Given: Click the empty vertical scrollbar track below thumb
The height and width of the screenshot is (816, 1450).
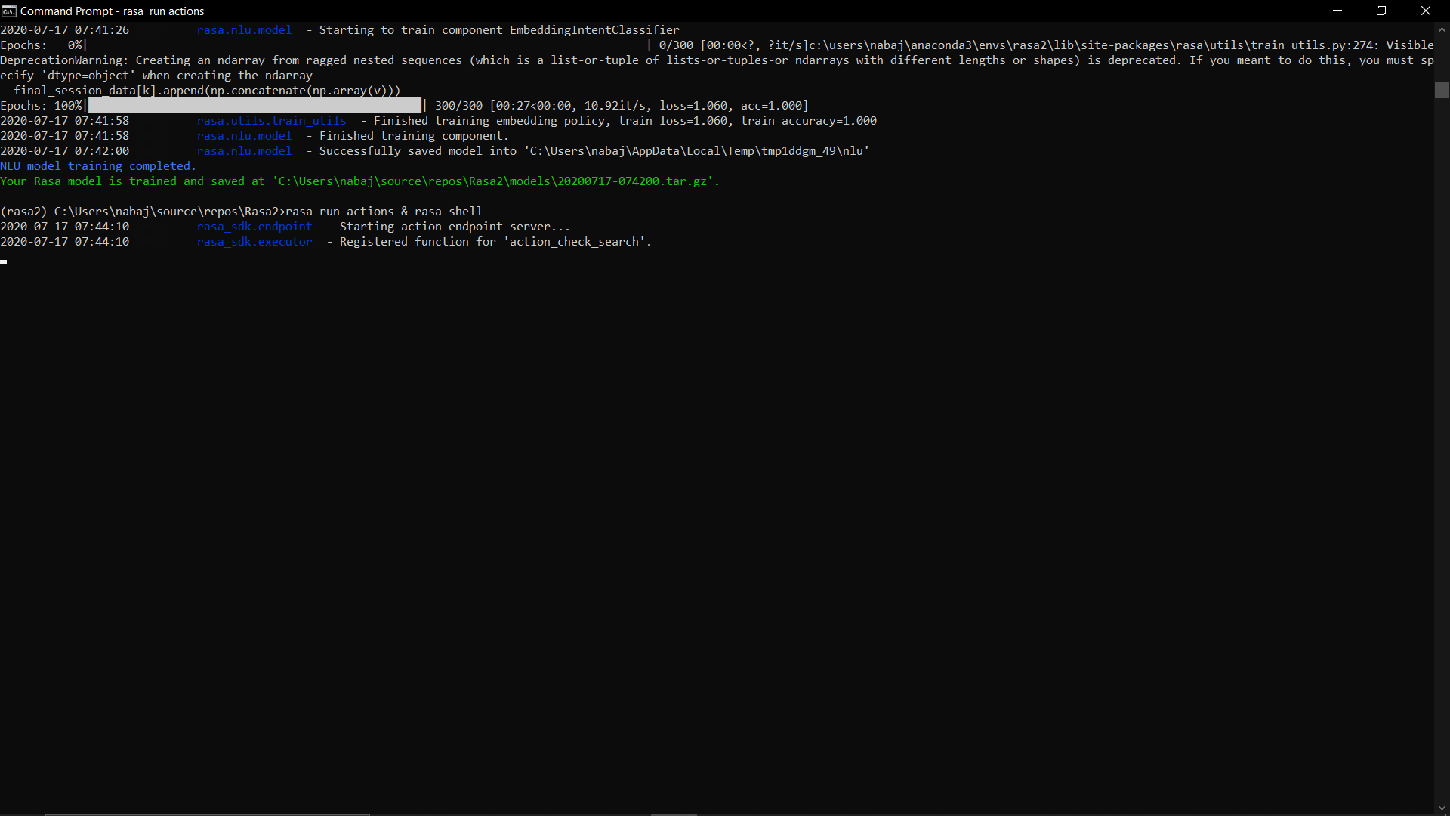Looking at the screenshot, I should click(x=1442, y=453).
